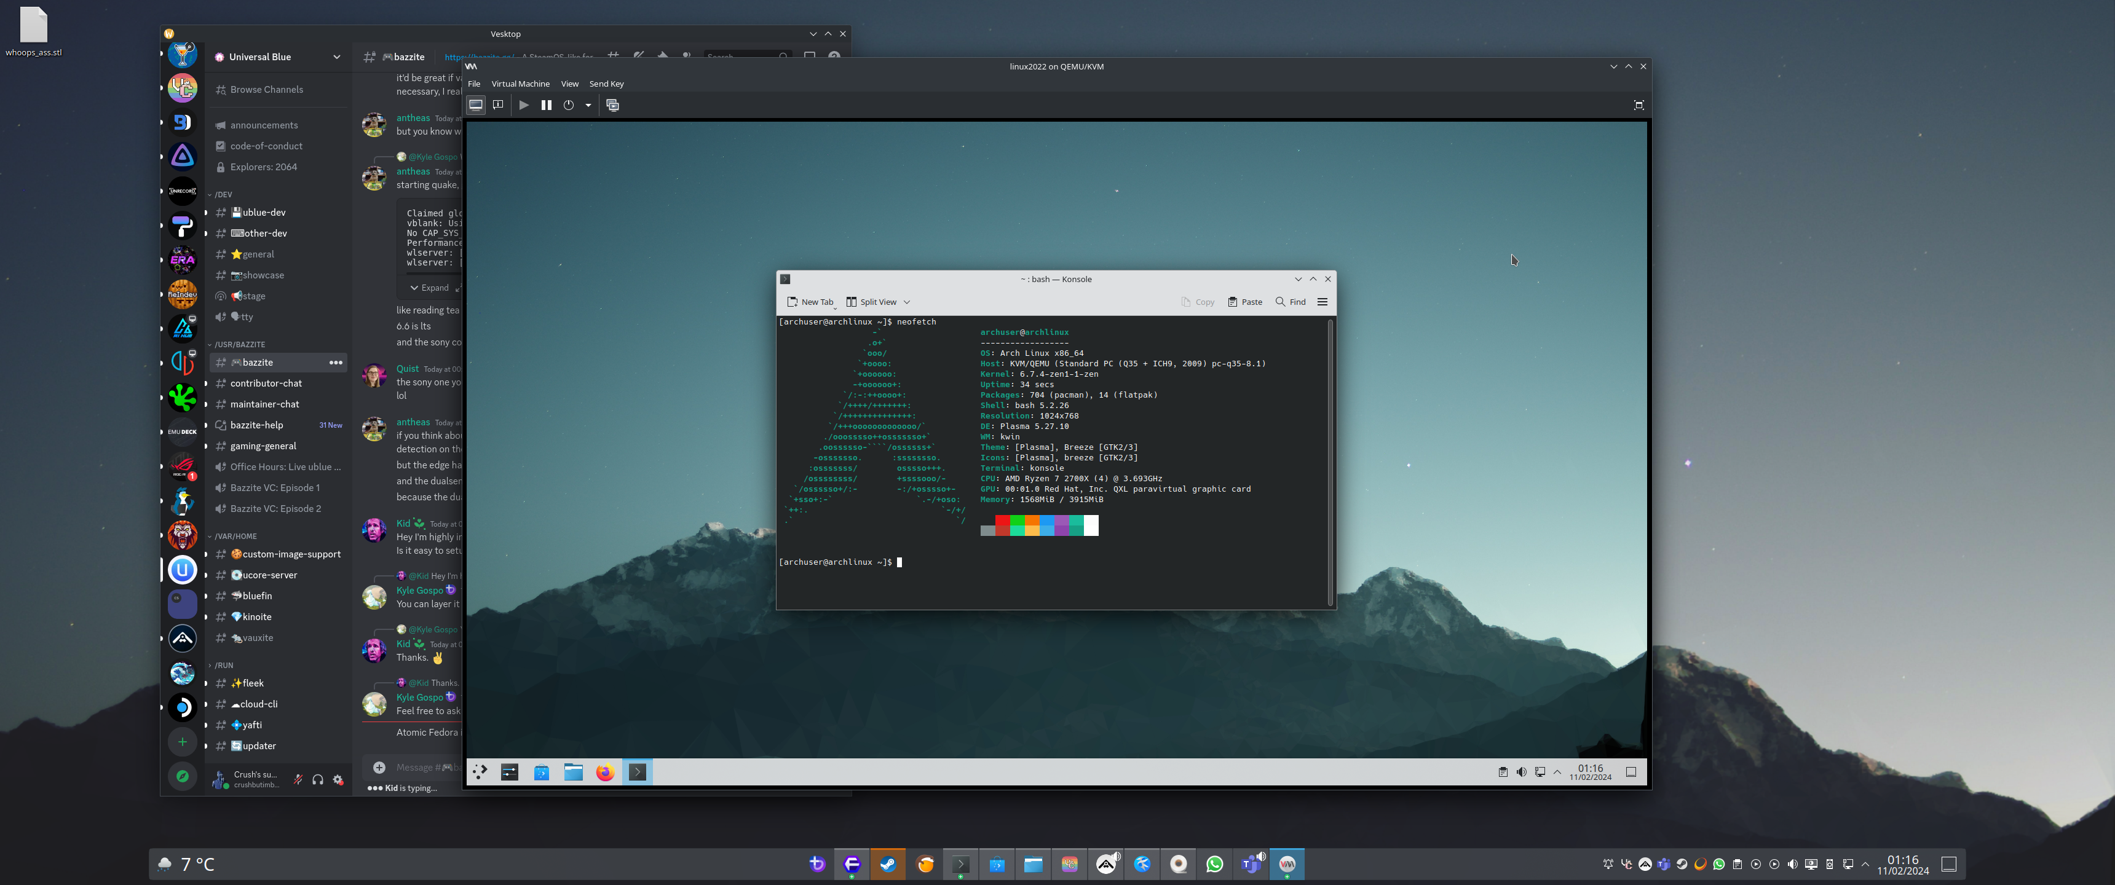Screen dimensions: 2115x885
Task: Open guest KDE application launcher
Action: point(480,772)
